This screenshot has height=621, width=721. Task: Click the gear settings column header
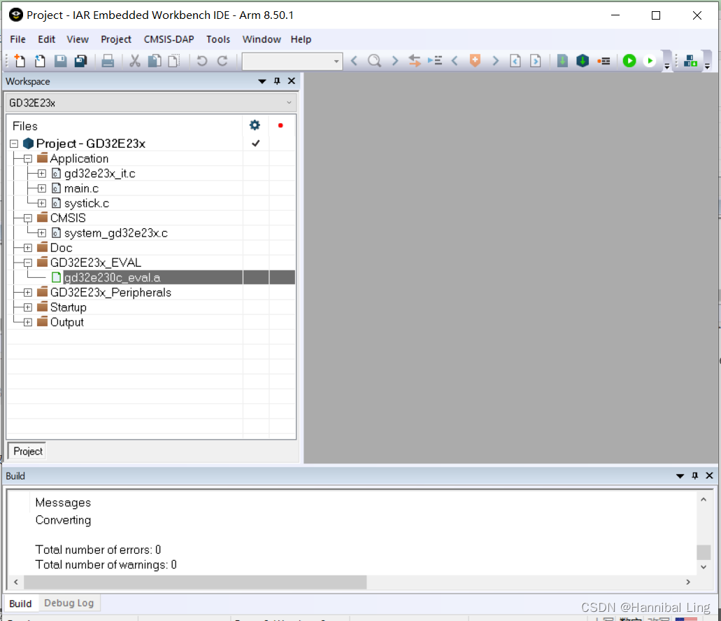pos(255,125)
